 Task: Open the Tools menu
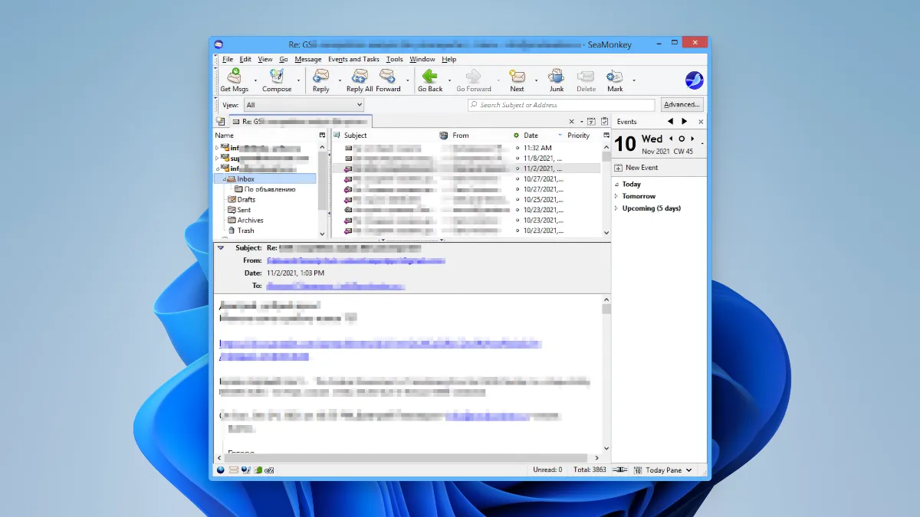coord(394,59)
